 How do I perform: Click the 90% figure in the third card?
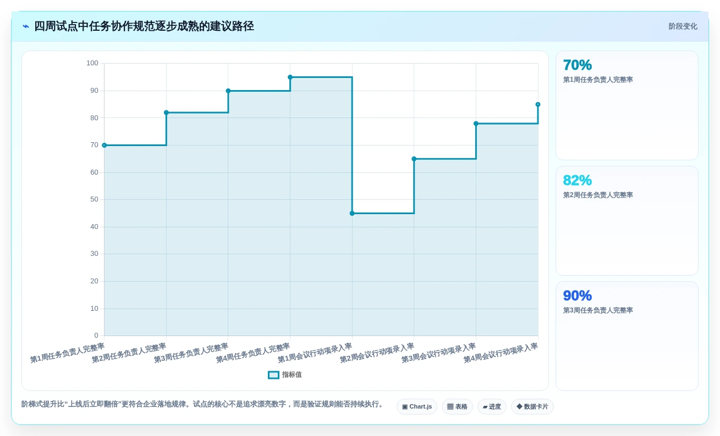pos(578,295)
